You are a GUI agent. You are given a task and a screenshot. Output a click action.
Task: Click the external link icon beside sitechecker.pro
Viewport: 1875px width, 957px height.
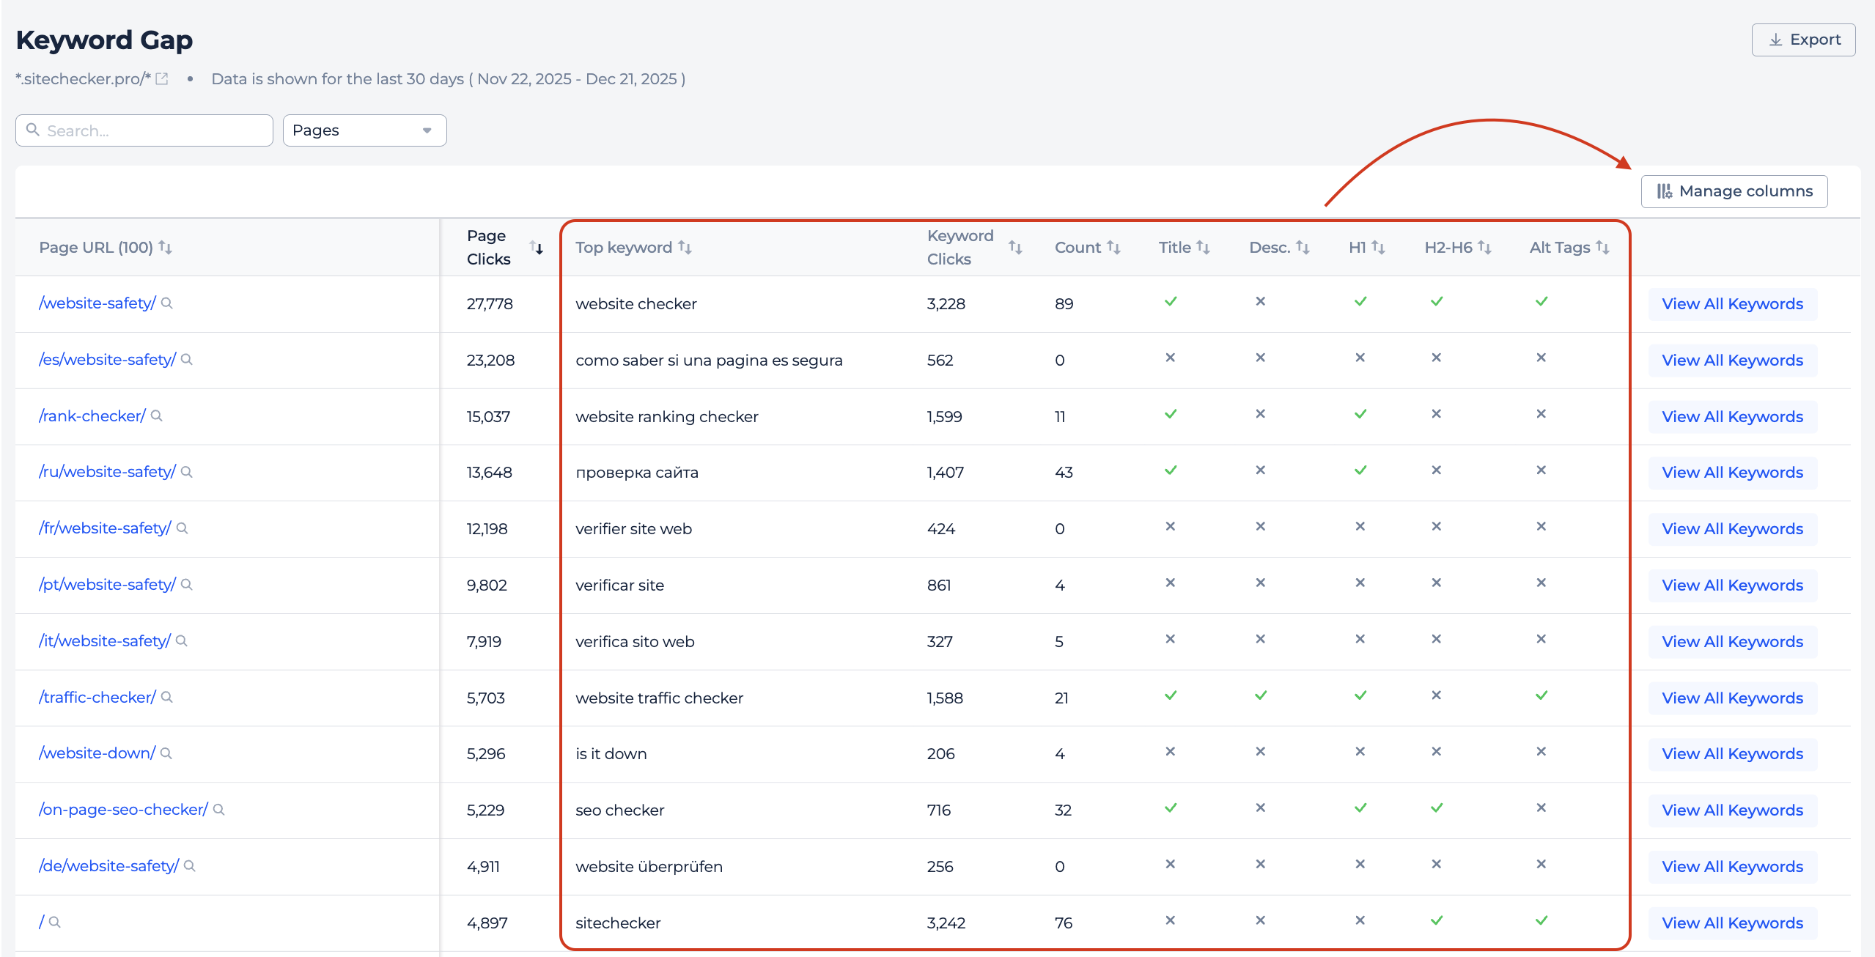162,79
